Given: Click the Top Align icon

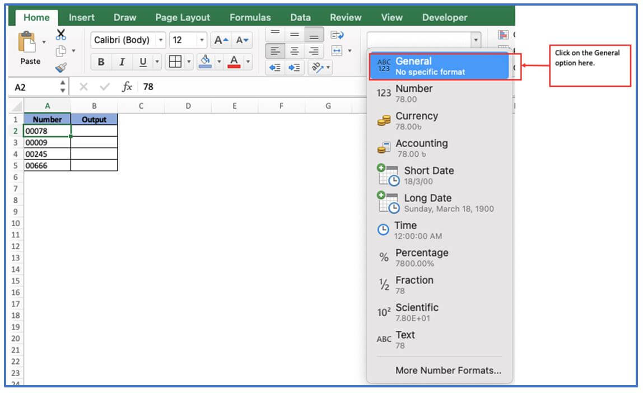Looking at the screenshot, I should point(275,33).
